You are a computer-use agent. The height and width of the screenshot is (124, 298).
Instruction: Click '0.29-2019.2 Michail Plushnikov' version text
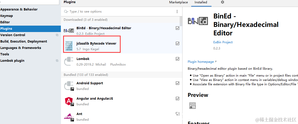pos(101,65)
